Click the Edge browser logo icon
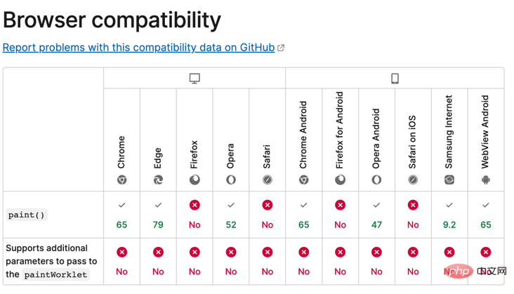 tap(158, 180)
